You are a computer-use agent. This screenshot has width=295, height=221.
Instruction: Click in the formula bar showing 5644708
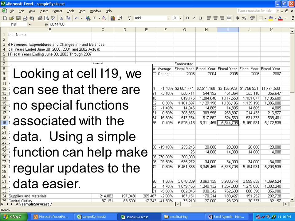(169, 24)
